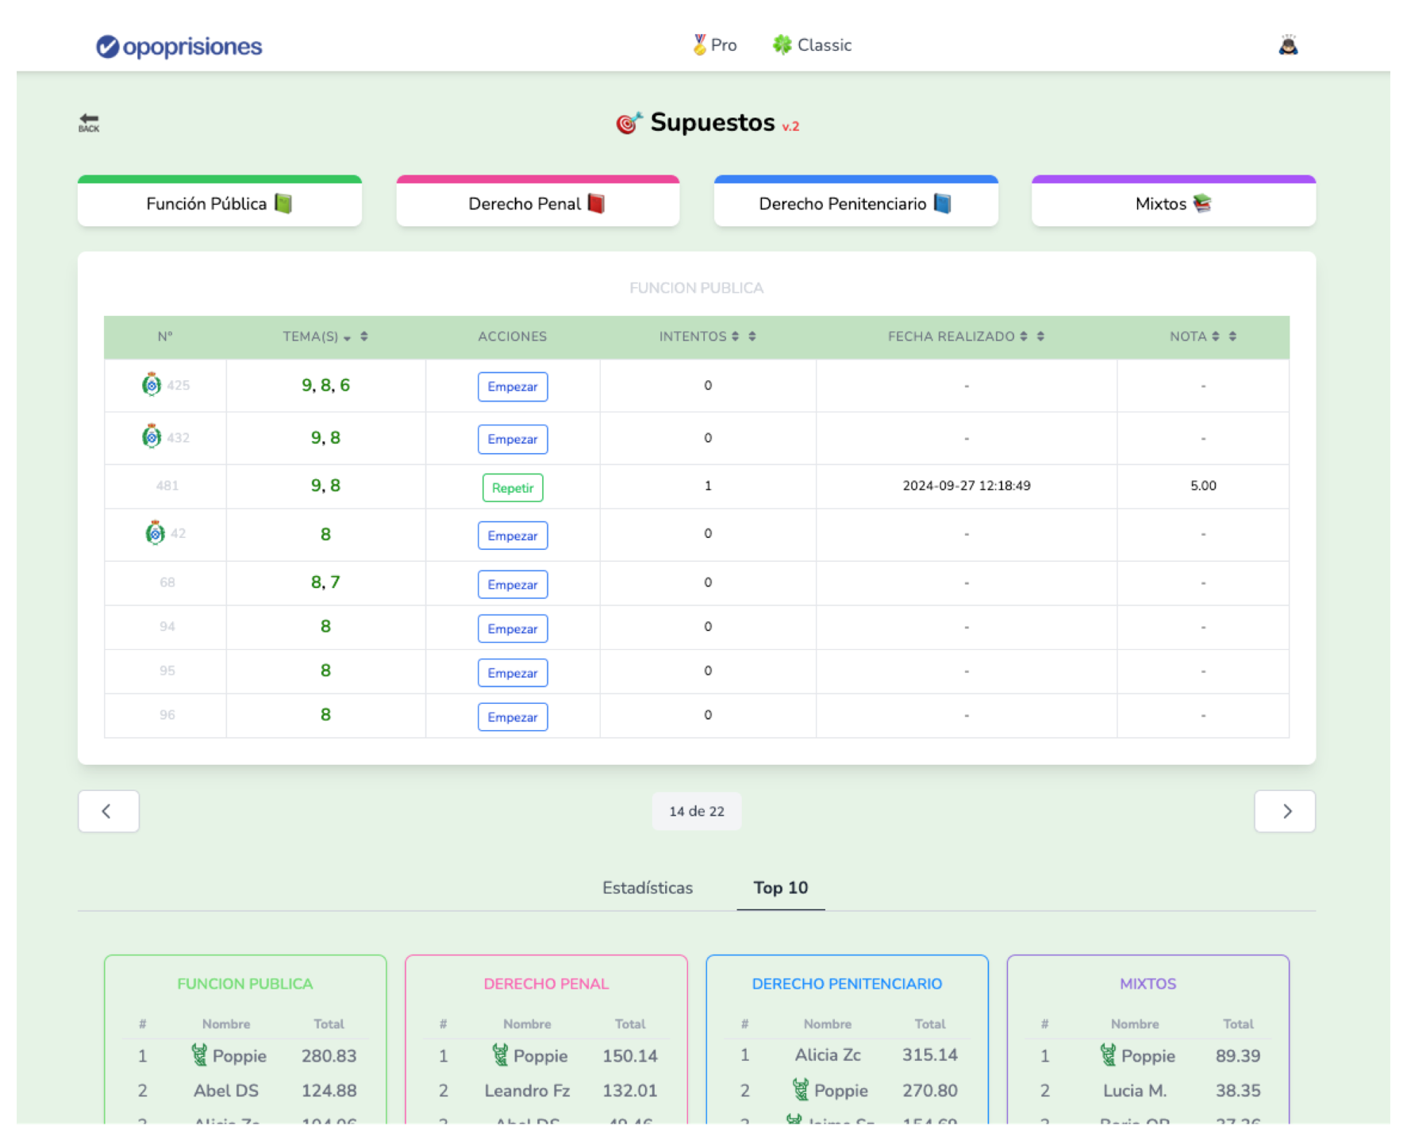
Task: Click topics 9, 8, 6 in row 425
Action: pos(325,385)
